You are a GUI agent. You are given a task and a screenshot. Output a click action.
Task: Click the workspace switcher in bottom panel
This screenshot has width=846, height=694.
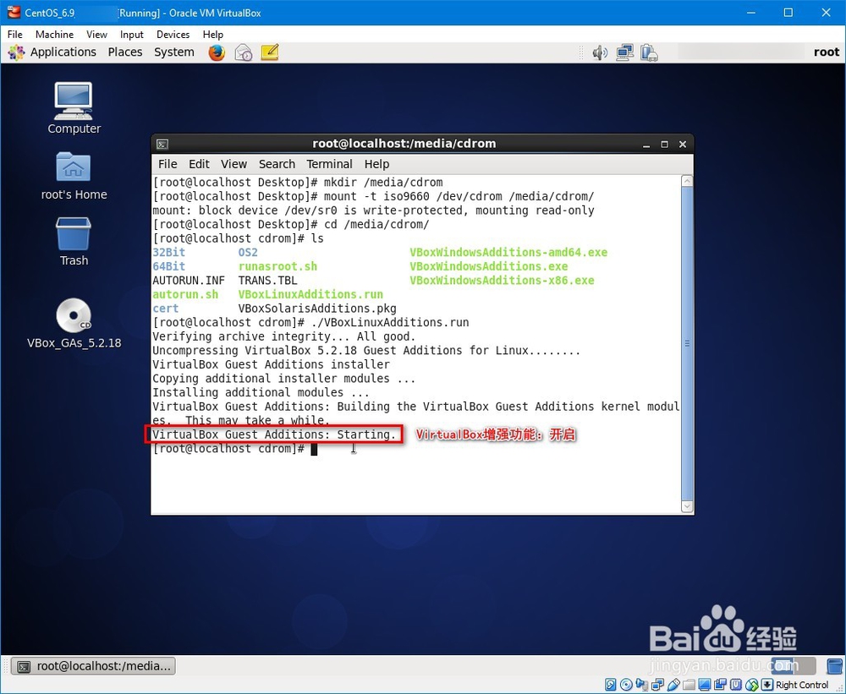pos(794,666)
